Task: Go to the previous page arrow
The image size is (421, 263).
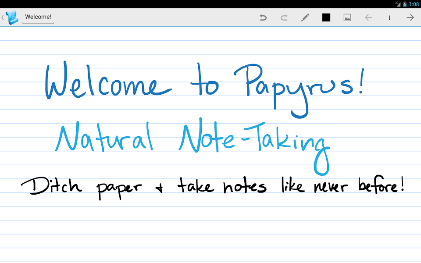Action: pos(368,18)
